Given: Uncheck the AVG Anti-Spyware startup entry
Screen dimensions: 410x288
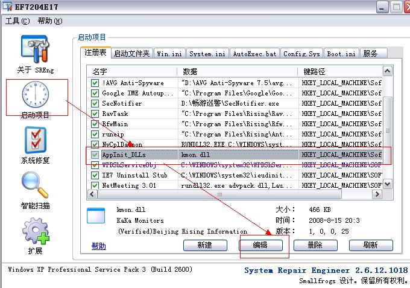Looking at the screenshot, I should tap(95, 83).
